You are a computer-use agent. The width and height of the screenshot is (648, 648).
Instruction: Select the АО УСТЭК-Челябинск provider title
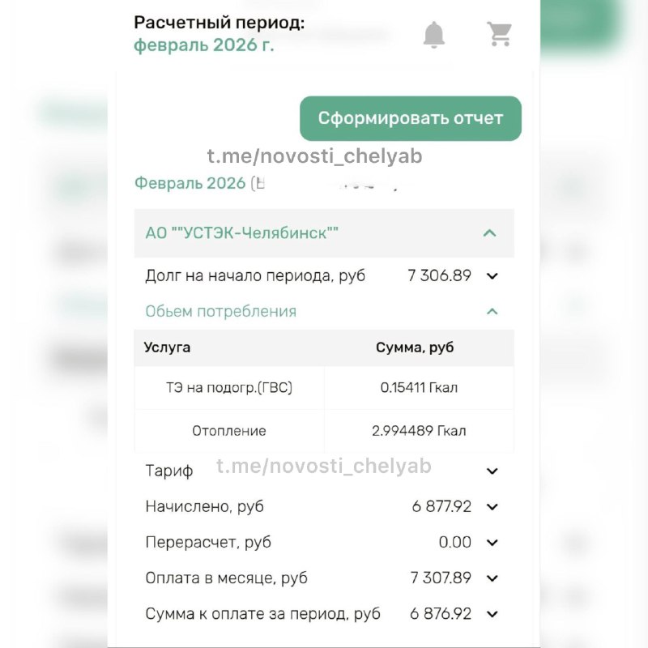coord(241,233)
